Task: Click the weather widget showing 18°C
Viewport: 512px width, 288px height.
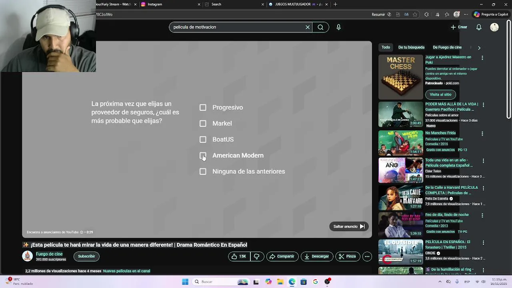Action: tap(20, 282)
